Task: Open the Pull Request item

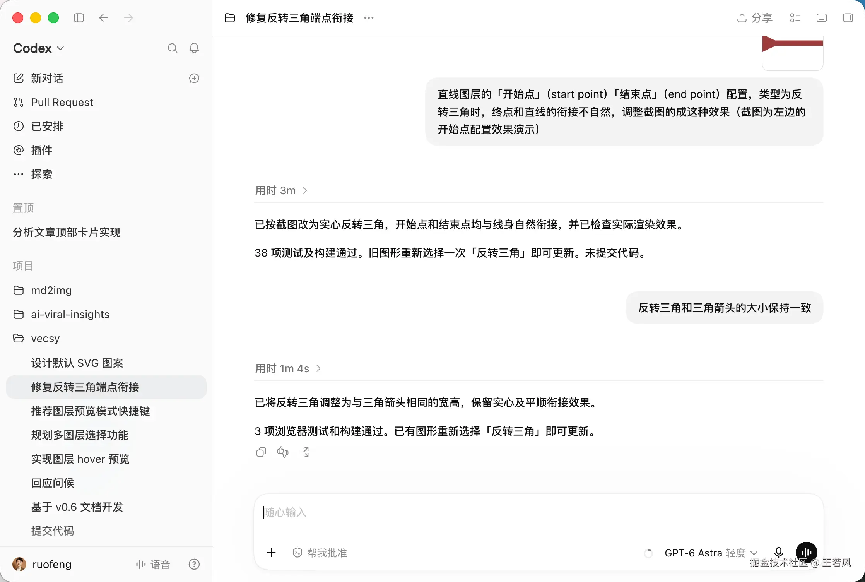Action: [x=62, y=102]
